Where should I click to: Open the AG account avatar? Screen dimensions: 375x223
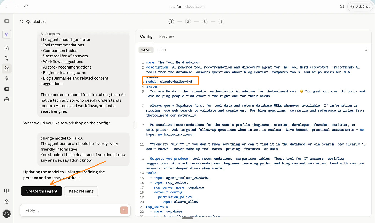(x=7, y=214)
